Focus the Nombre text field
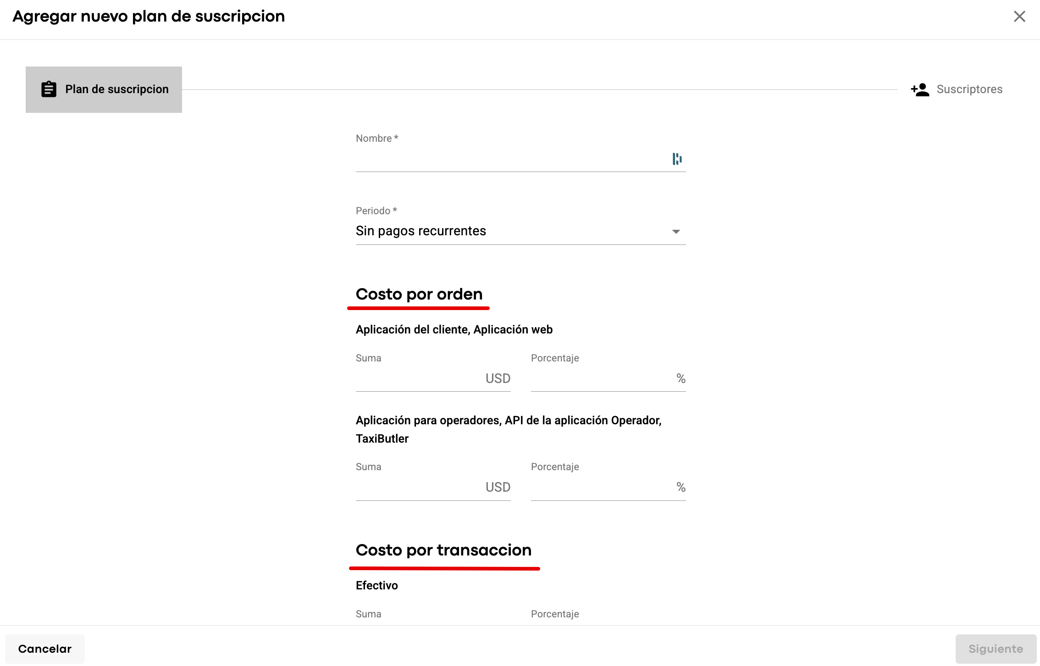Screen dimensions: 1040x666 click(x=509, y=159)
